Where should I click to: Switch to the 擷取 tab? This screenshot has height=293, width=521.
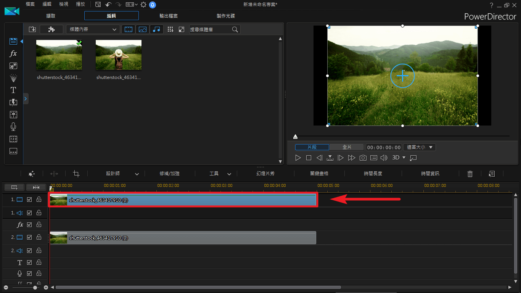pos(51,16)
